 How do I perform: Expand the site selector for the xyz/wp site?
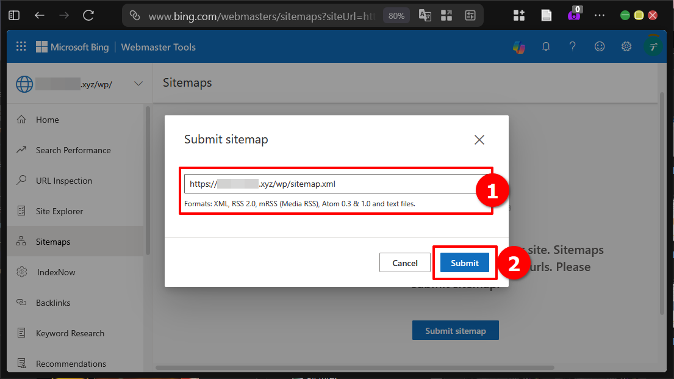pyautogui.click(x=138, y=84)
